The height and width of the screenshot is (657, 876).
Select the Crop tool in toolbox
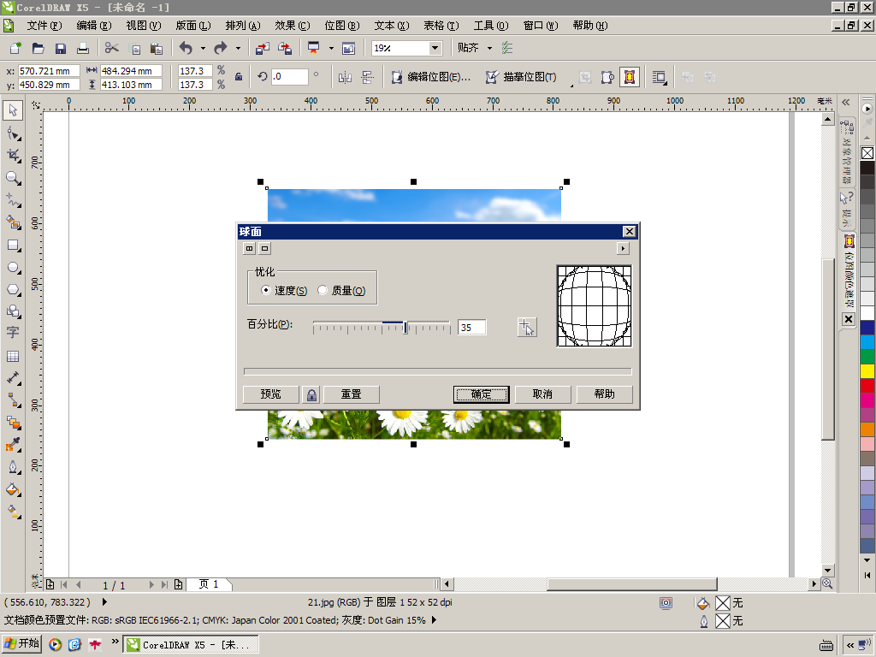[x=14, y=156]
